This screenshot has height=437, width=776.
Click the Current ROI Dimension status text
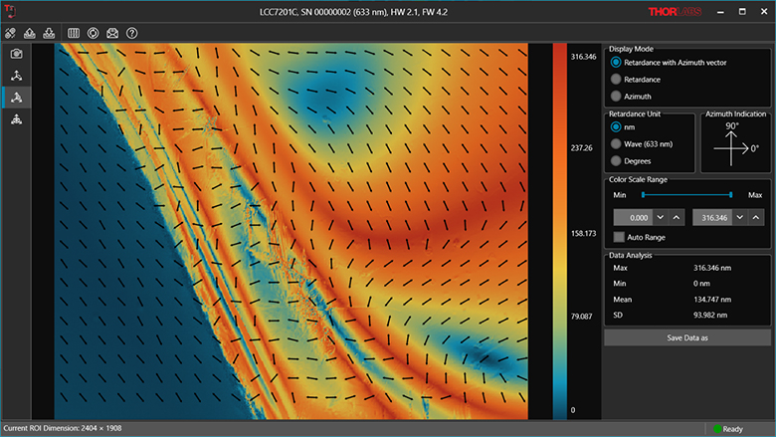[63, 428]
